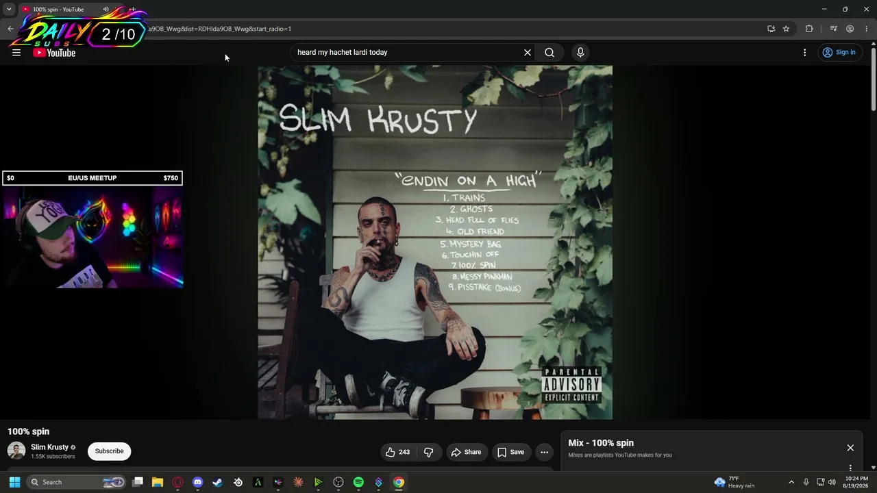The height and width of the screenshot is (493, 877).
Task: Open the Windows Start menu
Action: (x=14, y=482)
